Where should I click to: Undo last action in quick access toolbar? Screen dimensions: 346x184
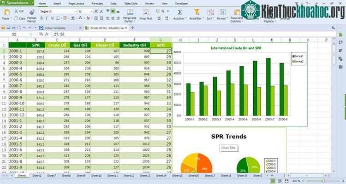point(24,28)
